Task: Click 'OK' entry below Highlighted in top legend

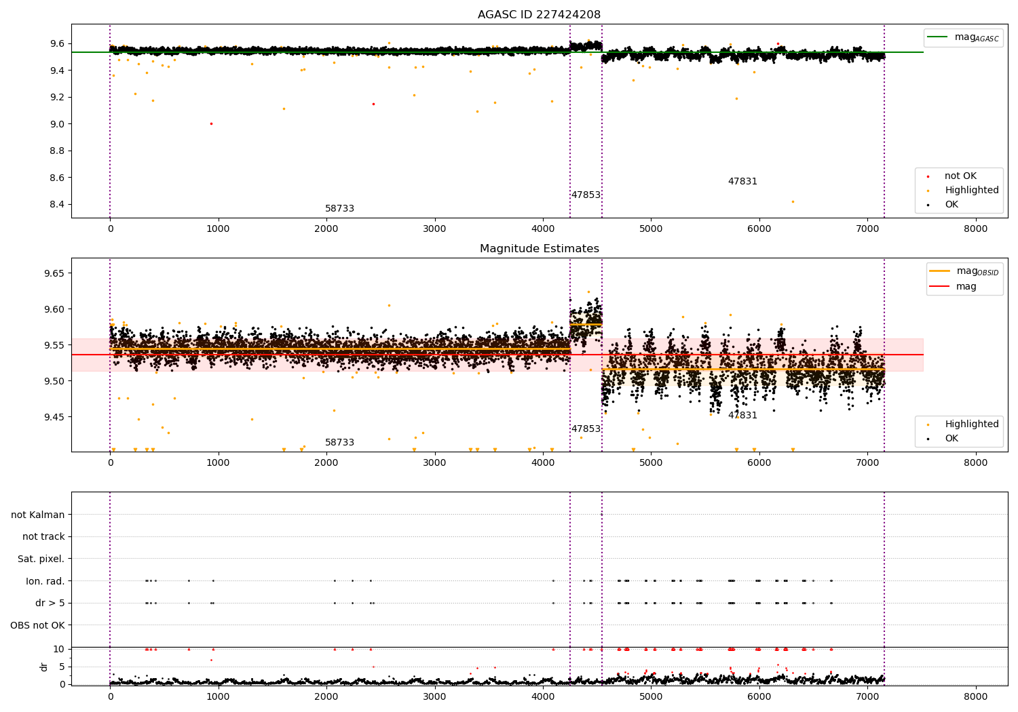Action: [x=951, y=205]
